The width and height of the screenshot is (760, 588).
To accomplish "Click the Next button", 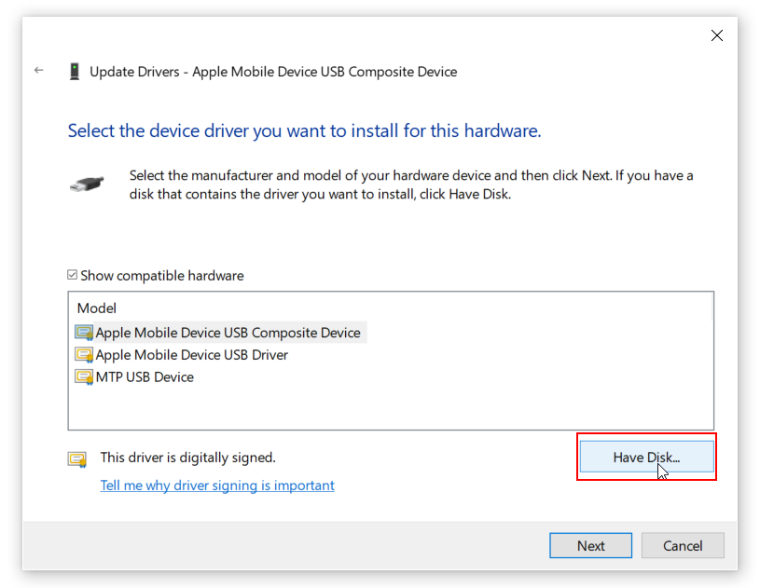I will coord(590,545).
